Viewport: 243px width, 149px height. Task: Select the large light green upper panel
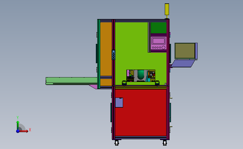[131, 46]
